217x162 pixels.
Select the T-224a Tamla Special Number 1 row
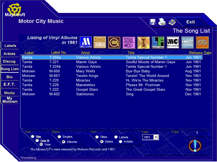coord(112,57)
